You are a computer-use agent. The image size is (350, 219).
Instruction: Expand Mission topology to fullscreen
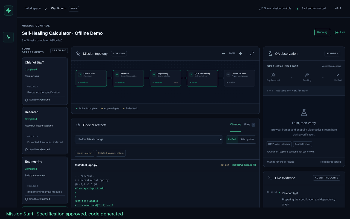(x=252, y=53)
